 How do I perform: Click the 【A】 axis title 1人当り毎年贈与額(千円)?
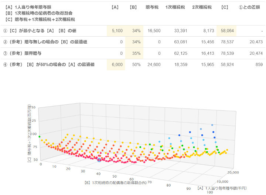point(222,188)
